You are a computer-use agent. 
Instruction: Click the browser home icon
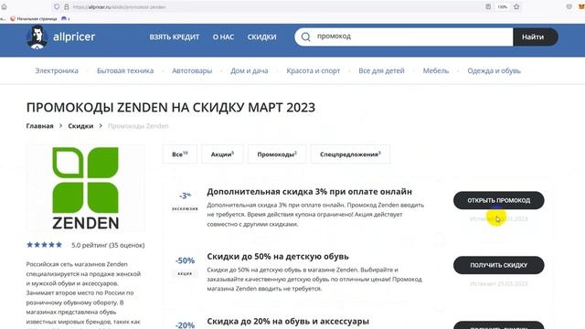[4, 6]
